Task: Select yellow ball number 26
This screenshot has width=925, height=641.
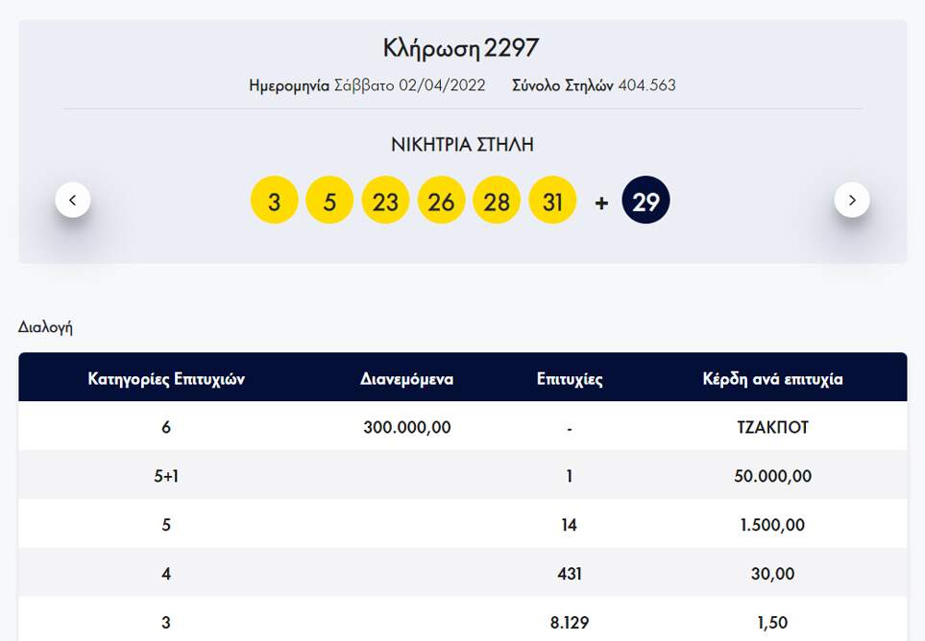Action: tap(441, 201)
